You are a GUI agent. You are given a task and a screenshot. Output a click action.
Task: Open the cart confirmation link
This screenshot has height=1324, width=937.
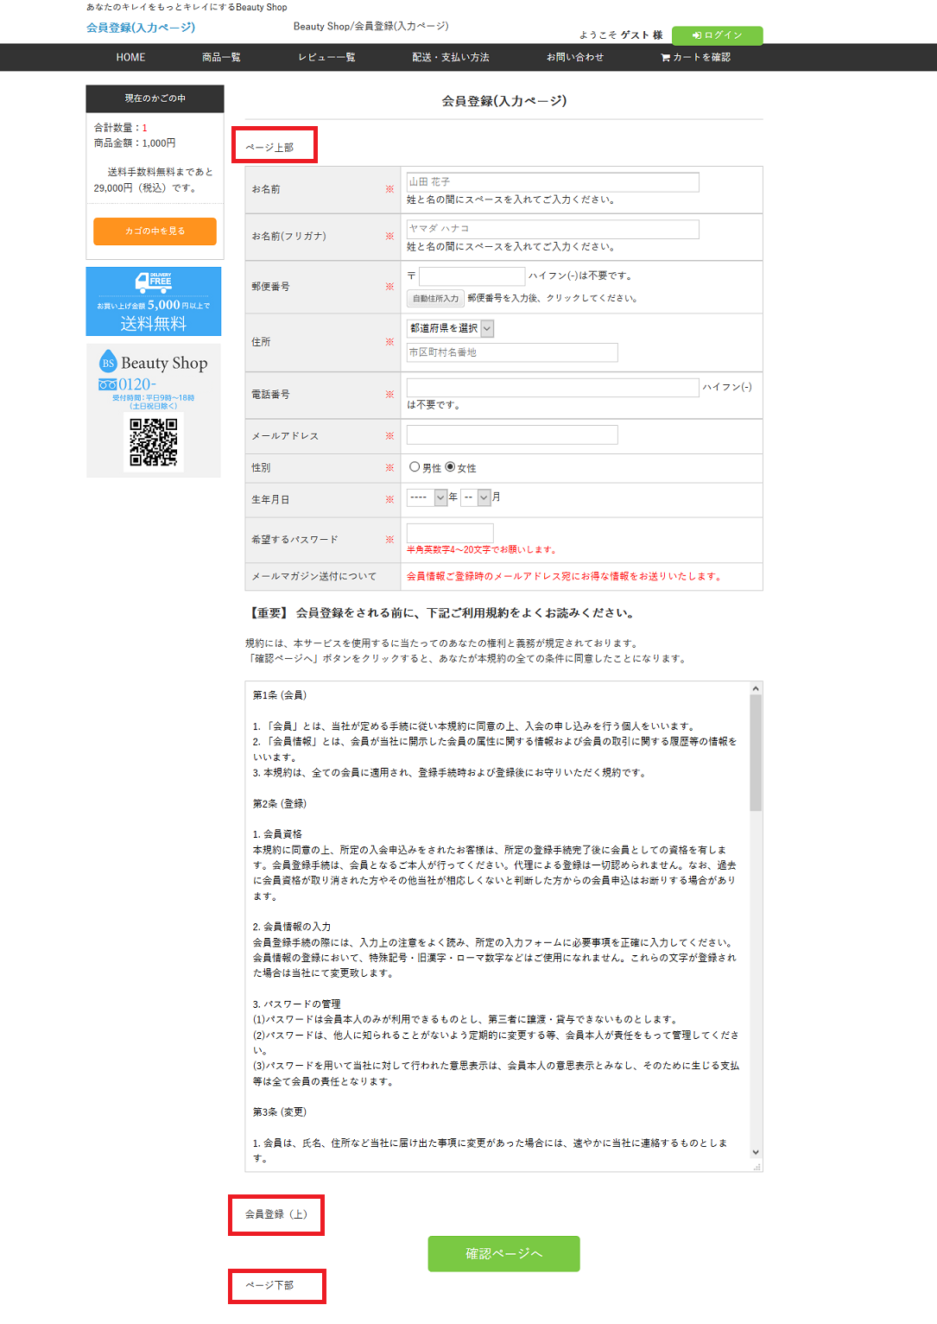click(x=695, y=58)
